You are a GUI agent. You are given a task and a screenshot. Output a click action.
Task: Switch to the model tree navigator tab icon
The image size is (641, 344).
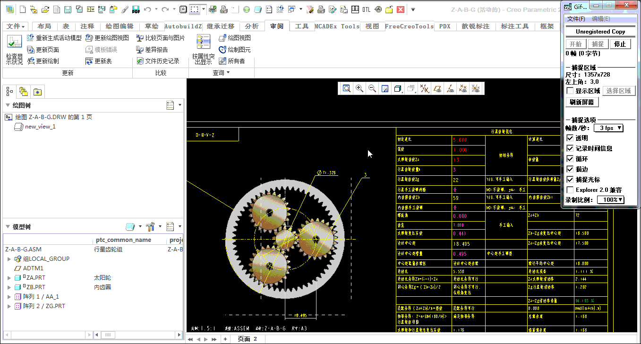(x=9, y=91)
